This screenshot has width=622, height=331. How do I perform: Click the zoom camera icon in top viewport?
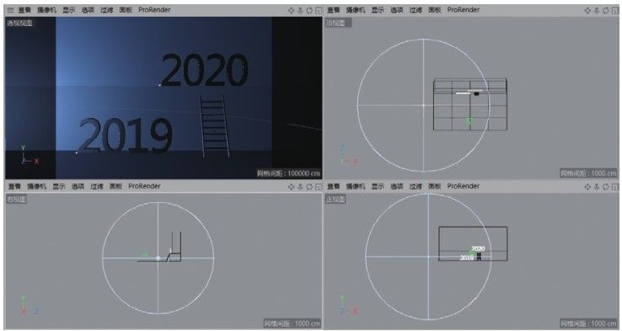597,10
